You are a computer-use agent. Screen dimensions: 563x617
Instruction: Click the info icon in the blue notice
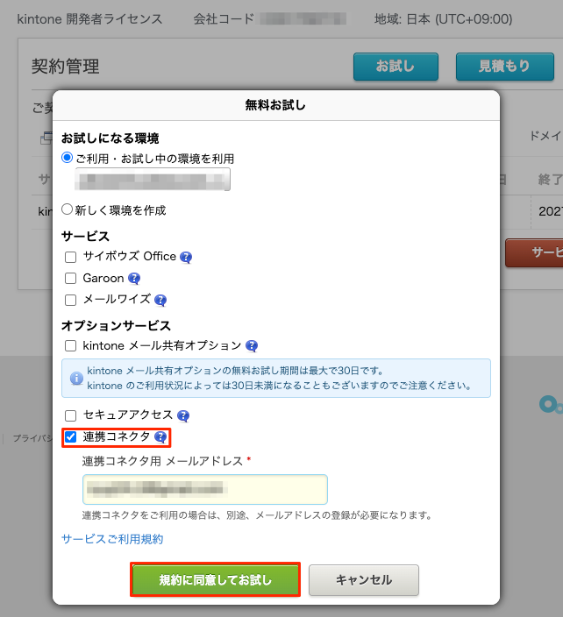pyautogui.click(x=76, y=378)
